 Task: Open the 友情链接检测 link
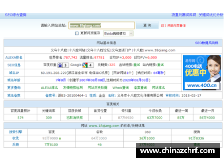tap(73, 88)
